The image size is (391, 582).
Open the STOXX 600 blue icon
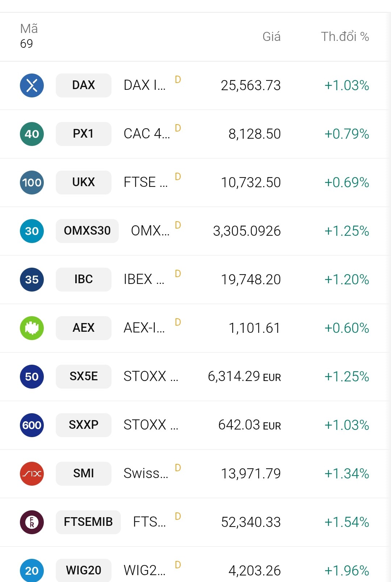tap(32, 425)
